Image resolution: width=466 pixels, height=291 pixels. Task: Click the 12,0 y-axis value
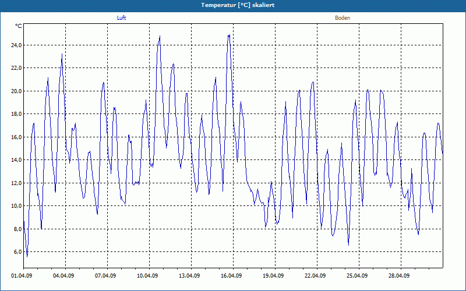click(x=16, y=183)
